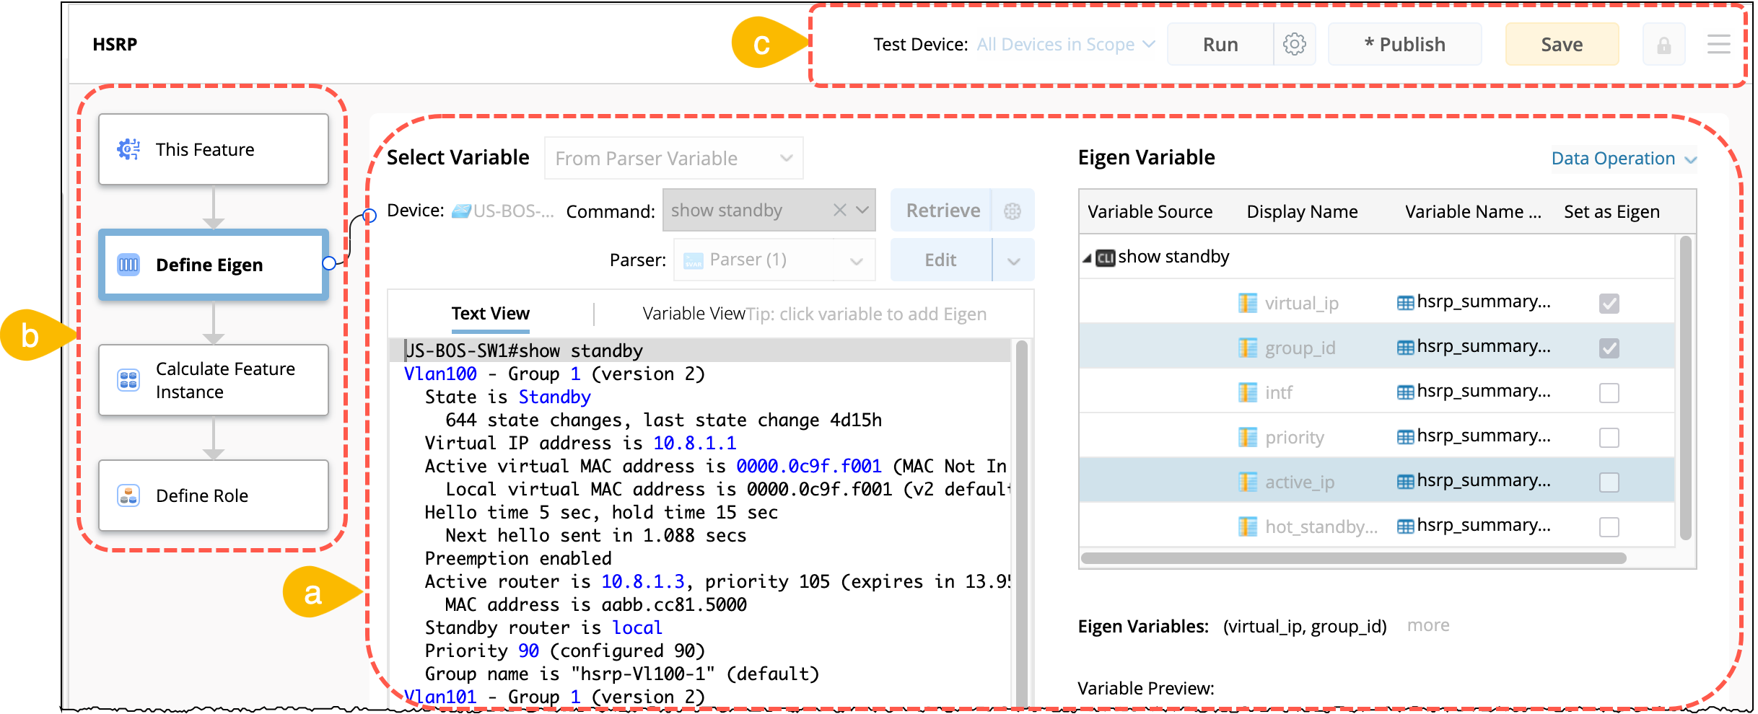Switch to the Variable View tab
This screenshot has width=1758, height=714.
pos(693,314)
